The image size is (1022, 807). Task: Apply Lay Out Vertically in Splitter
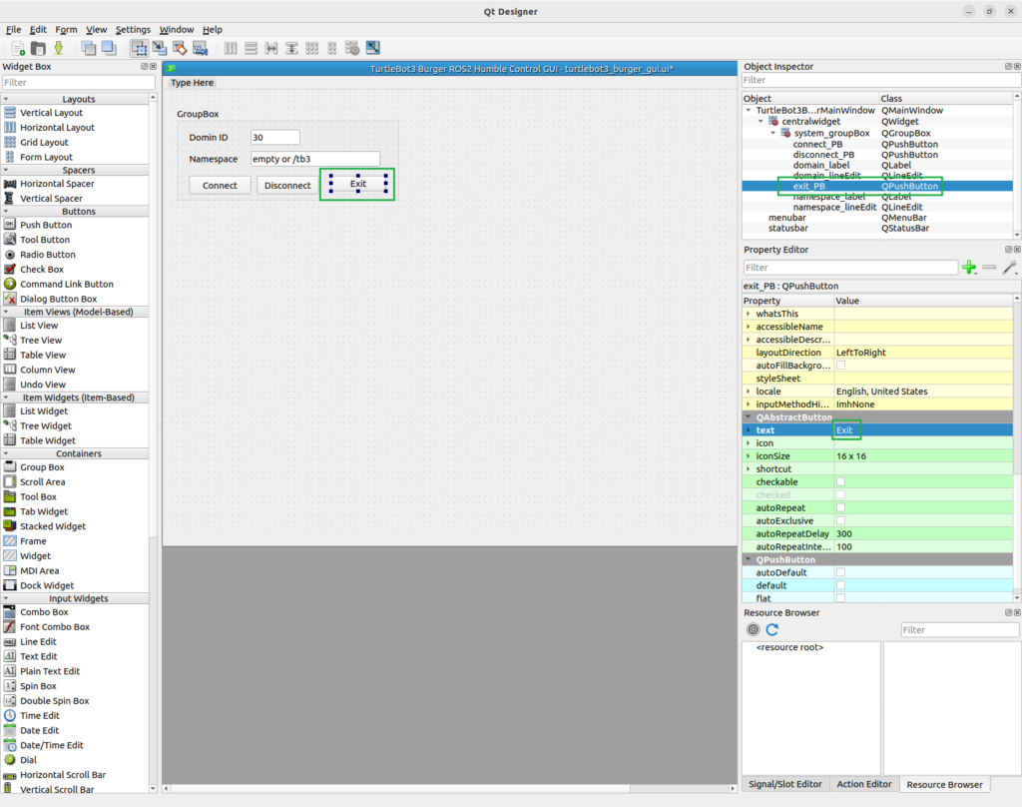point(291,48)
